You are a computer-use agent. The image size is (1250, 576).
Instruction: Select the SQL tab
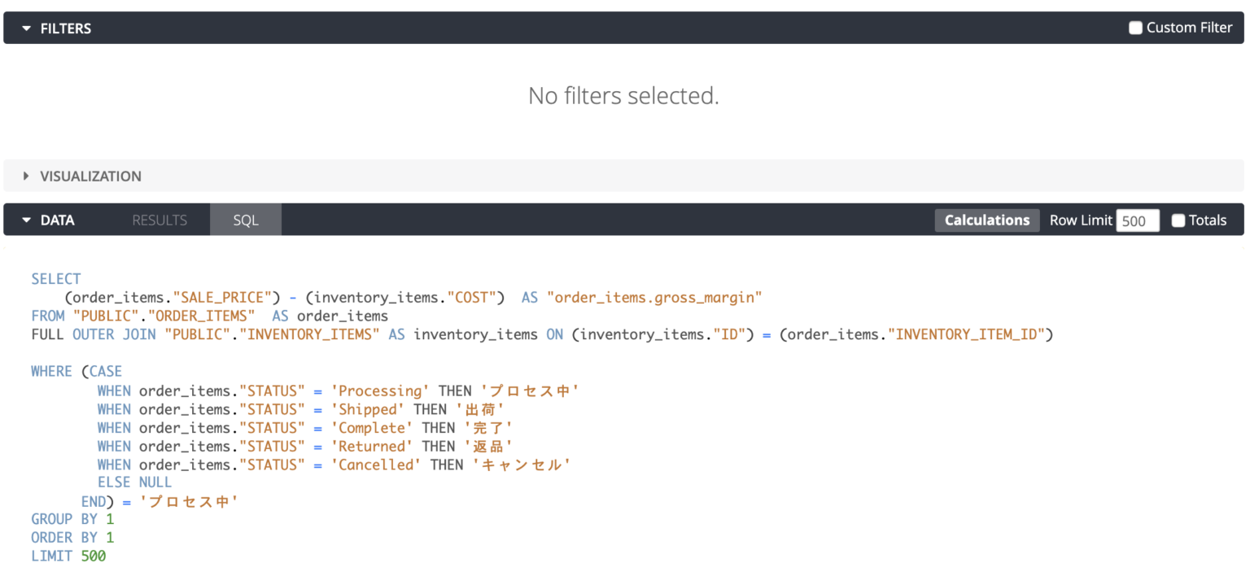245,220
